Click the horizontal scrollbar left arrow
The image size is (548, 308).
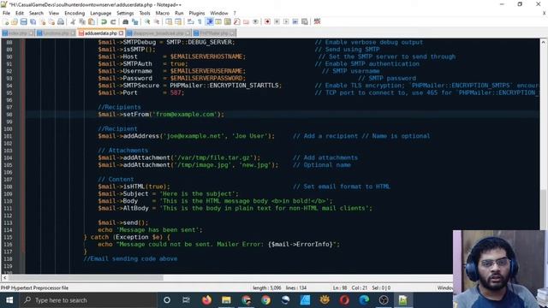click(4, 277)
